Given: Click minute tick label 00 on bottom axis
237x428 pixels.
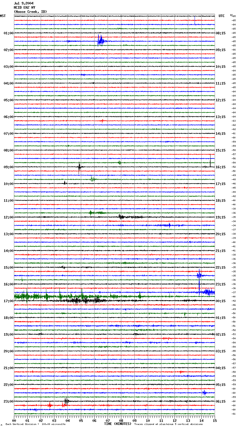Looking at the screenshot, I should (14, 421).
